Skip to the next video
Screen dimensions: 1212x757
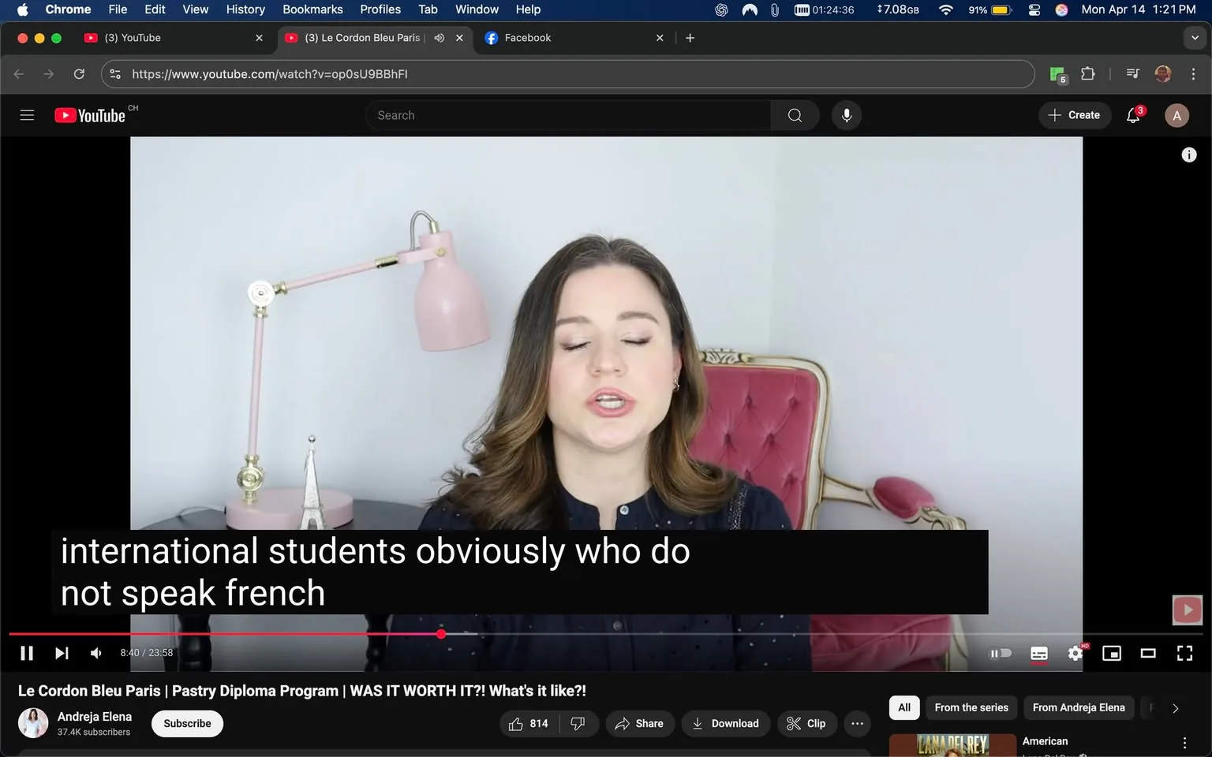(x=62, y=653)
